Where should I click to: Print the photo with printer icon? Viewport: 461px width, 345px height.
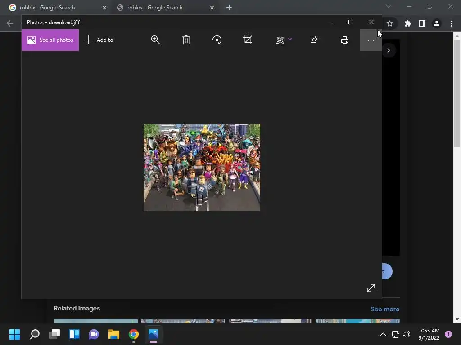coord(345,40)
